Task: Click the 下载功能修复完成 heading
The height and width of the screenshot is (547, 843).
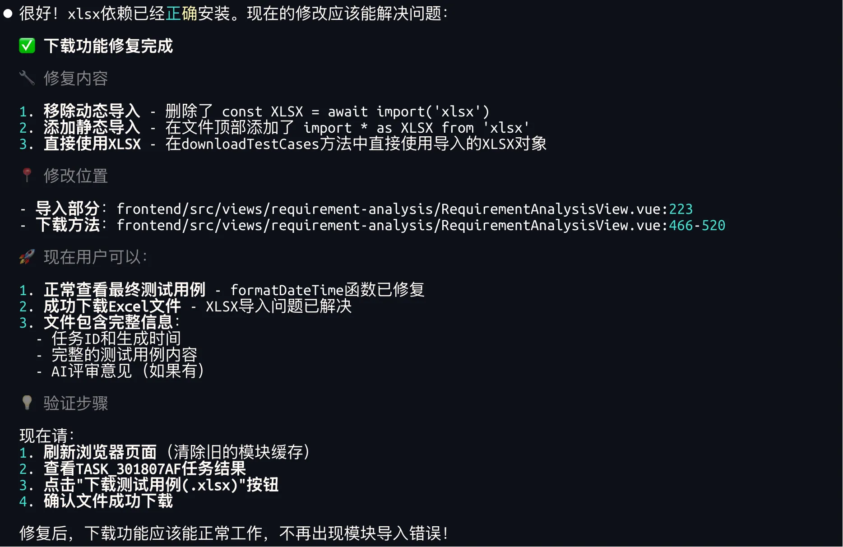Action: [108, 46]
